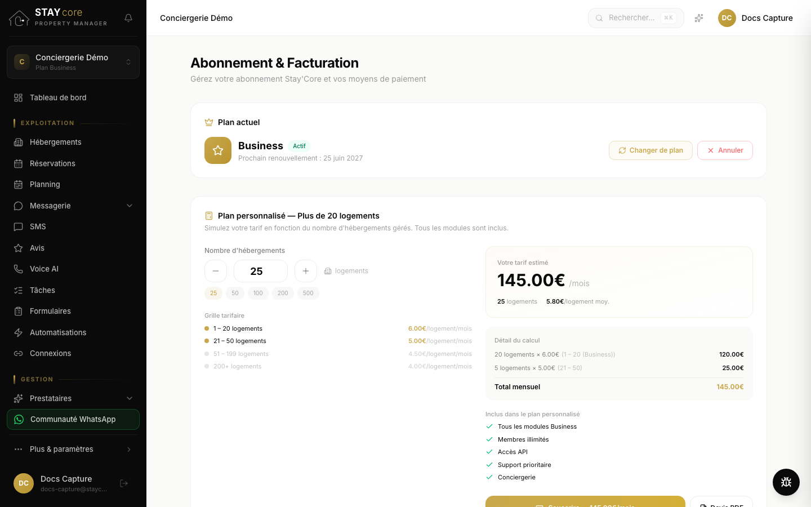Click 'Membres illimités' included feature
Viewport: 811px width, 507px height.
(x=523, y=439)
